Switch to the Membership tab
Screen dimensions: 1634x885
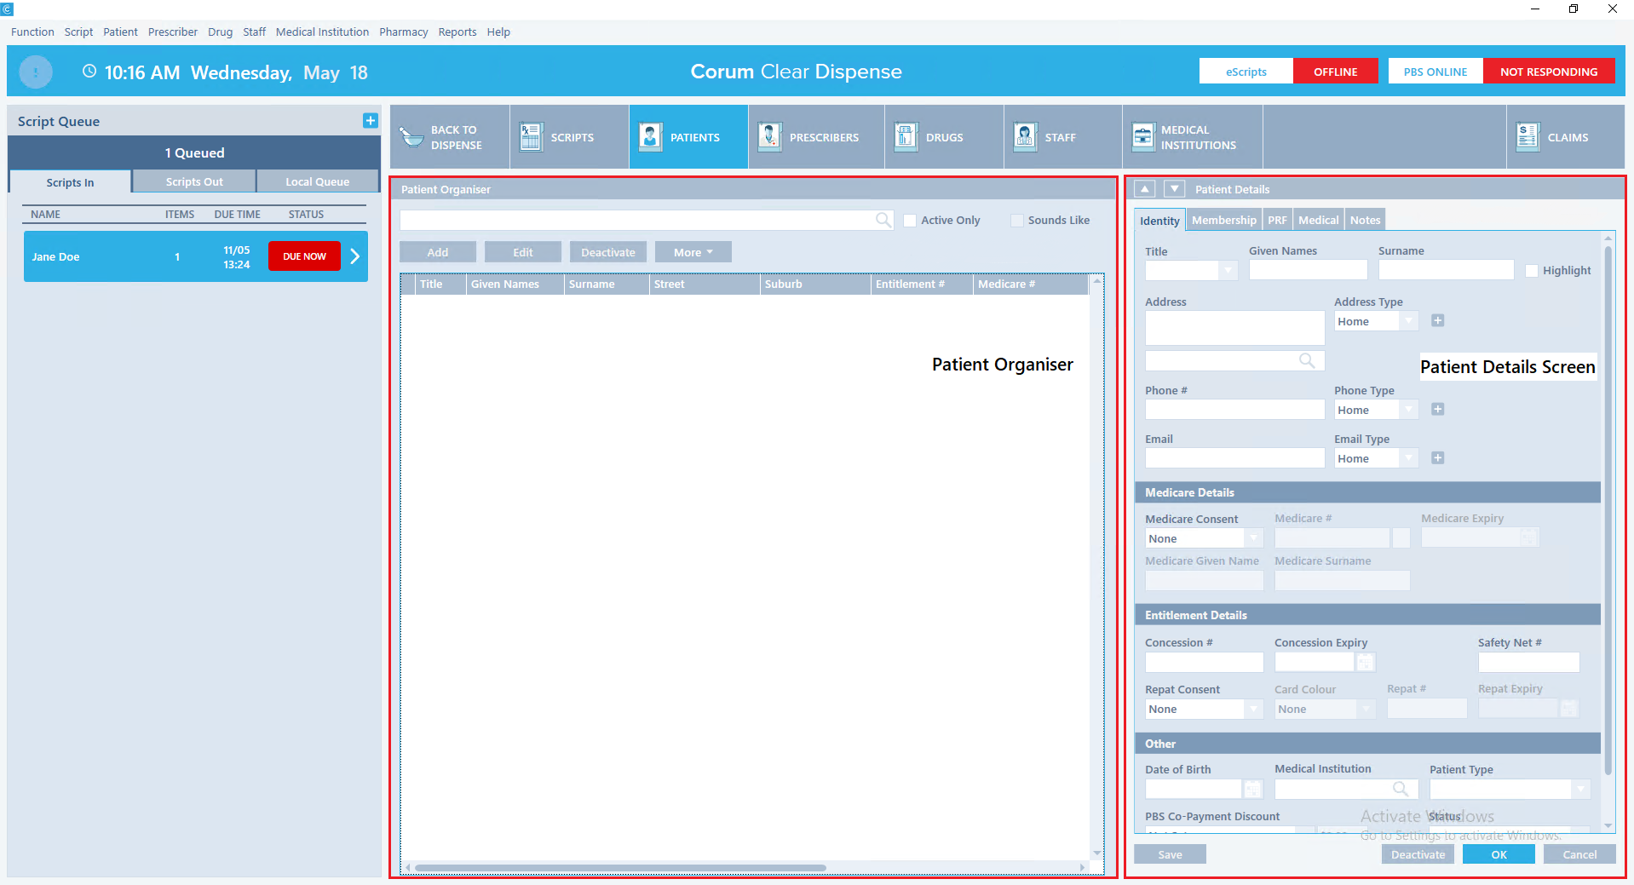[1223, 220]
